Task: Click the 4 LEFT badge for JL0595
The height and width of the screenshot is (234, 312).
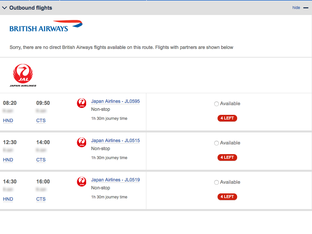Action: (x=227, y=118)
